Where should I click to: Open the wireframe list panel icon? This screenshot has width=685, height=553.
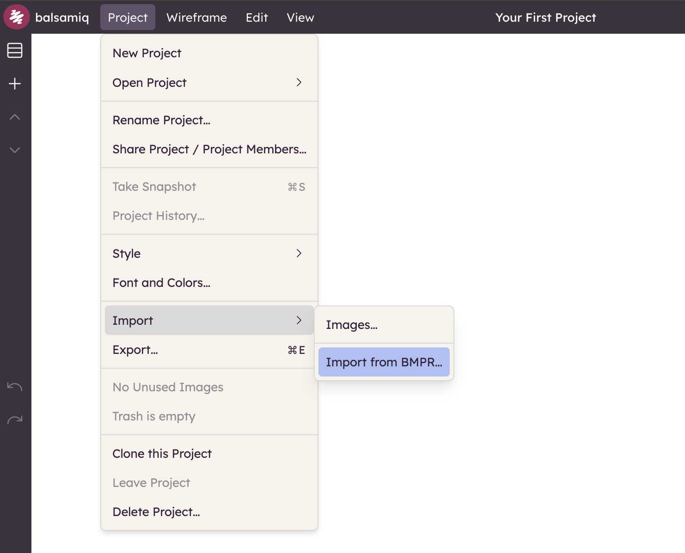[15, 50]
